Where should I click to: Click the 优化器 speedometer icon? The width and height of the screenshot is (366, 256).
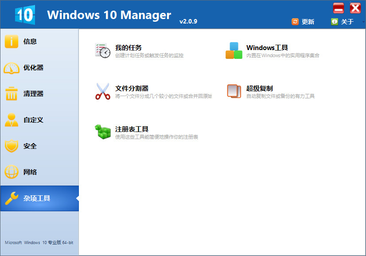11,67
